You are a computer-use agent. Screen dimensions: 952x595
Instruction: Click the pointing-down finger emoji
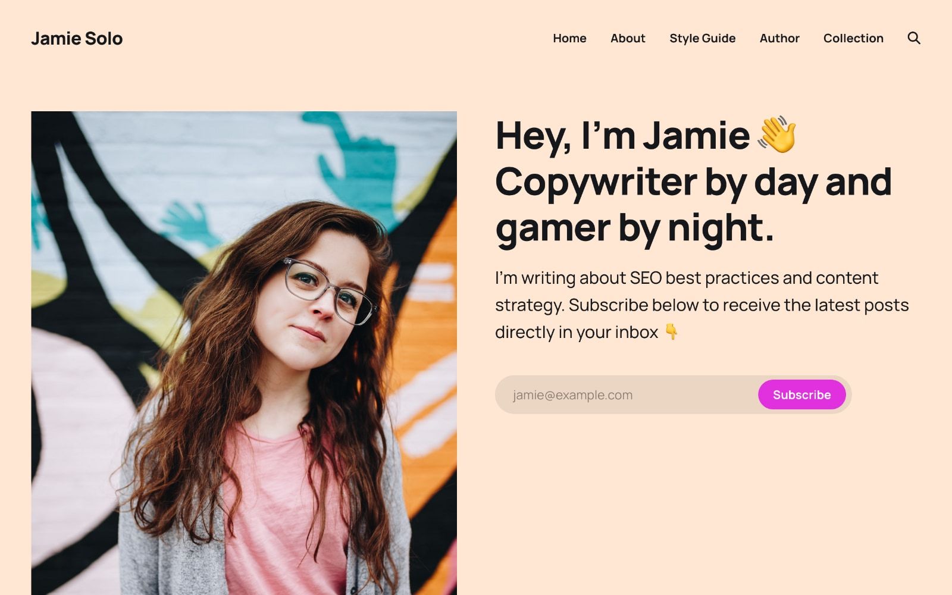[x=671, y=331]
